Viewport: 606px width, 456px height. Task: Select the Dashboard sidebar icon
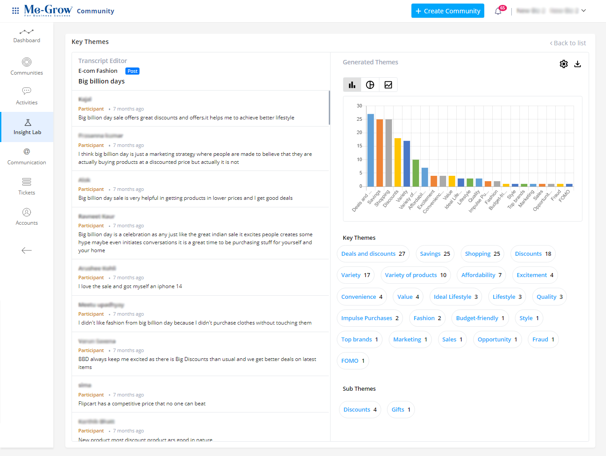(26, 36)
